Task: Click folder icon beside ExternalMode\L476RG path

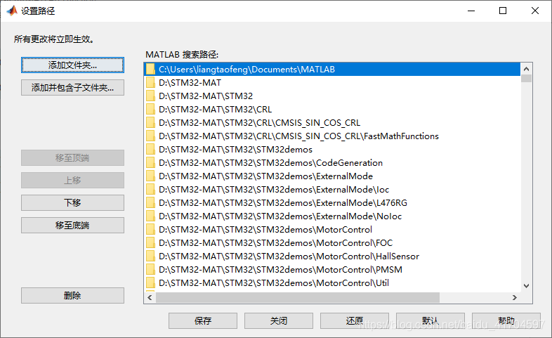Action: [150, 202]
